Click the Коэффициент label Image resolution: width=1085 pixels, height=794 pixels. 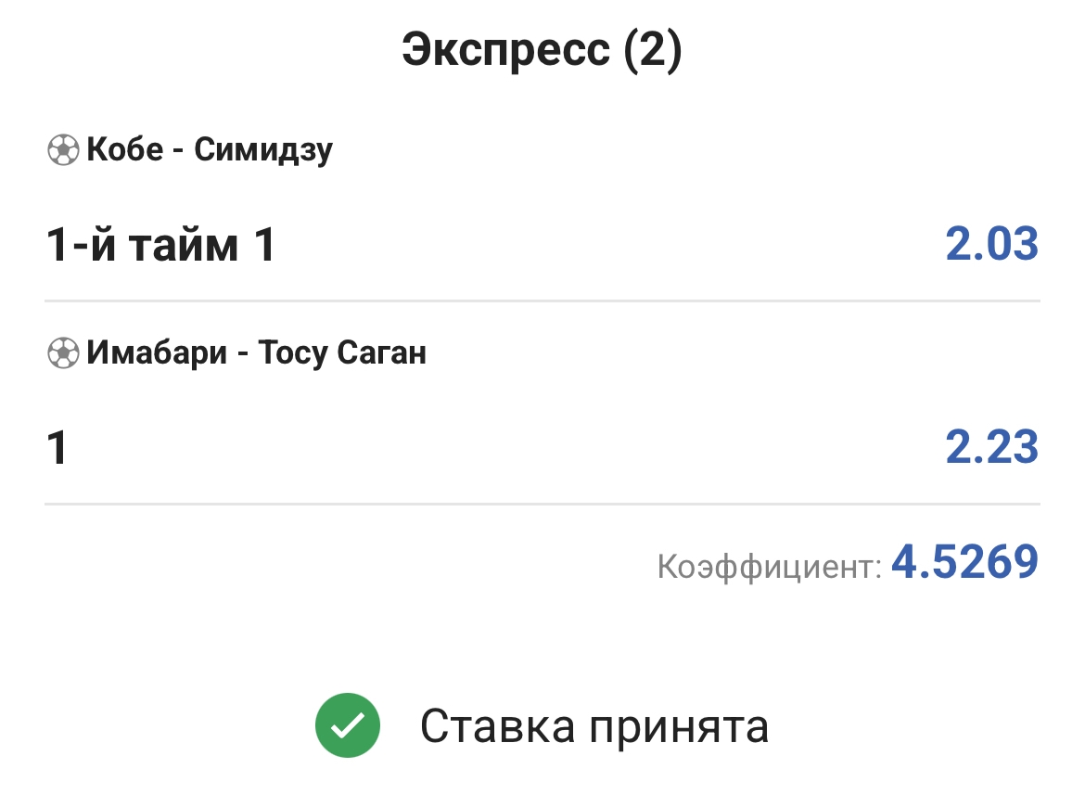769,566
